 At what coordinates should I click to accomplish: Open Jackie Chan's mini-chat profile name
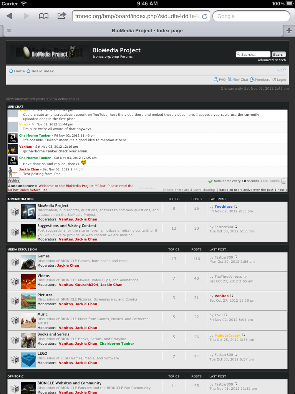(29, 169)
